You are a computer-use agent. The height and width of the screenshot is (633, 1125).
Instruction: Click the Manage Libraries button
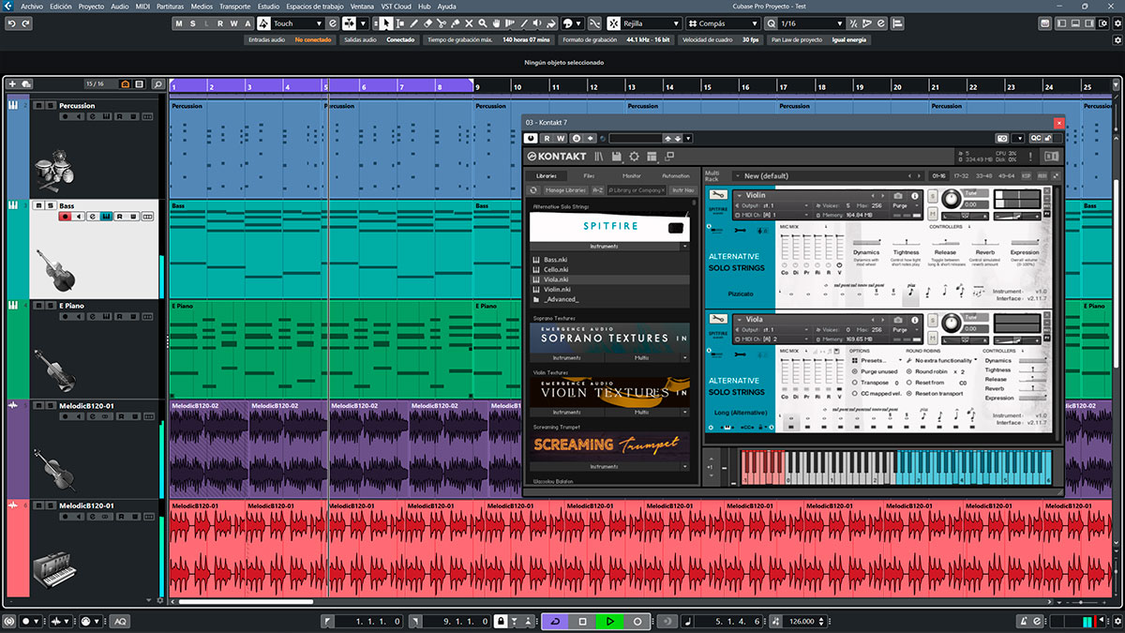click(x=566, y=190)
